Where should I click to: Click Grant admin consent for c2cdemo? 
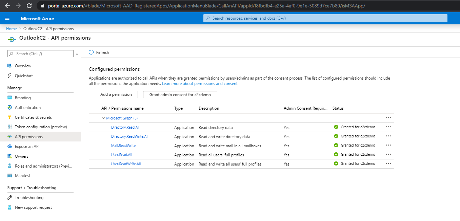pos(180,95)
